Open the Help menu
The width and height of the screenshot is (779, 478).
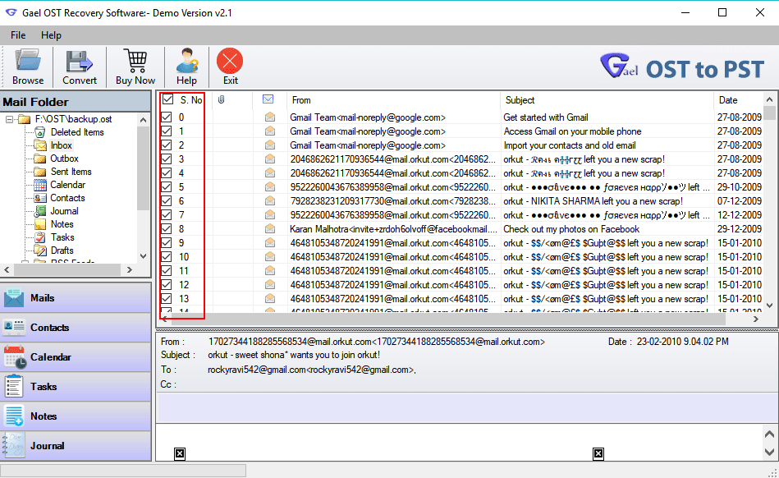click(51, 35)
